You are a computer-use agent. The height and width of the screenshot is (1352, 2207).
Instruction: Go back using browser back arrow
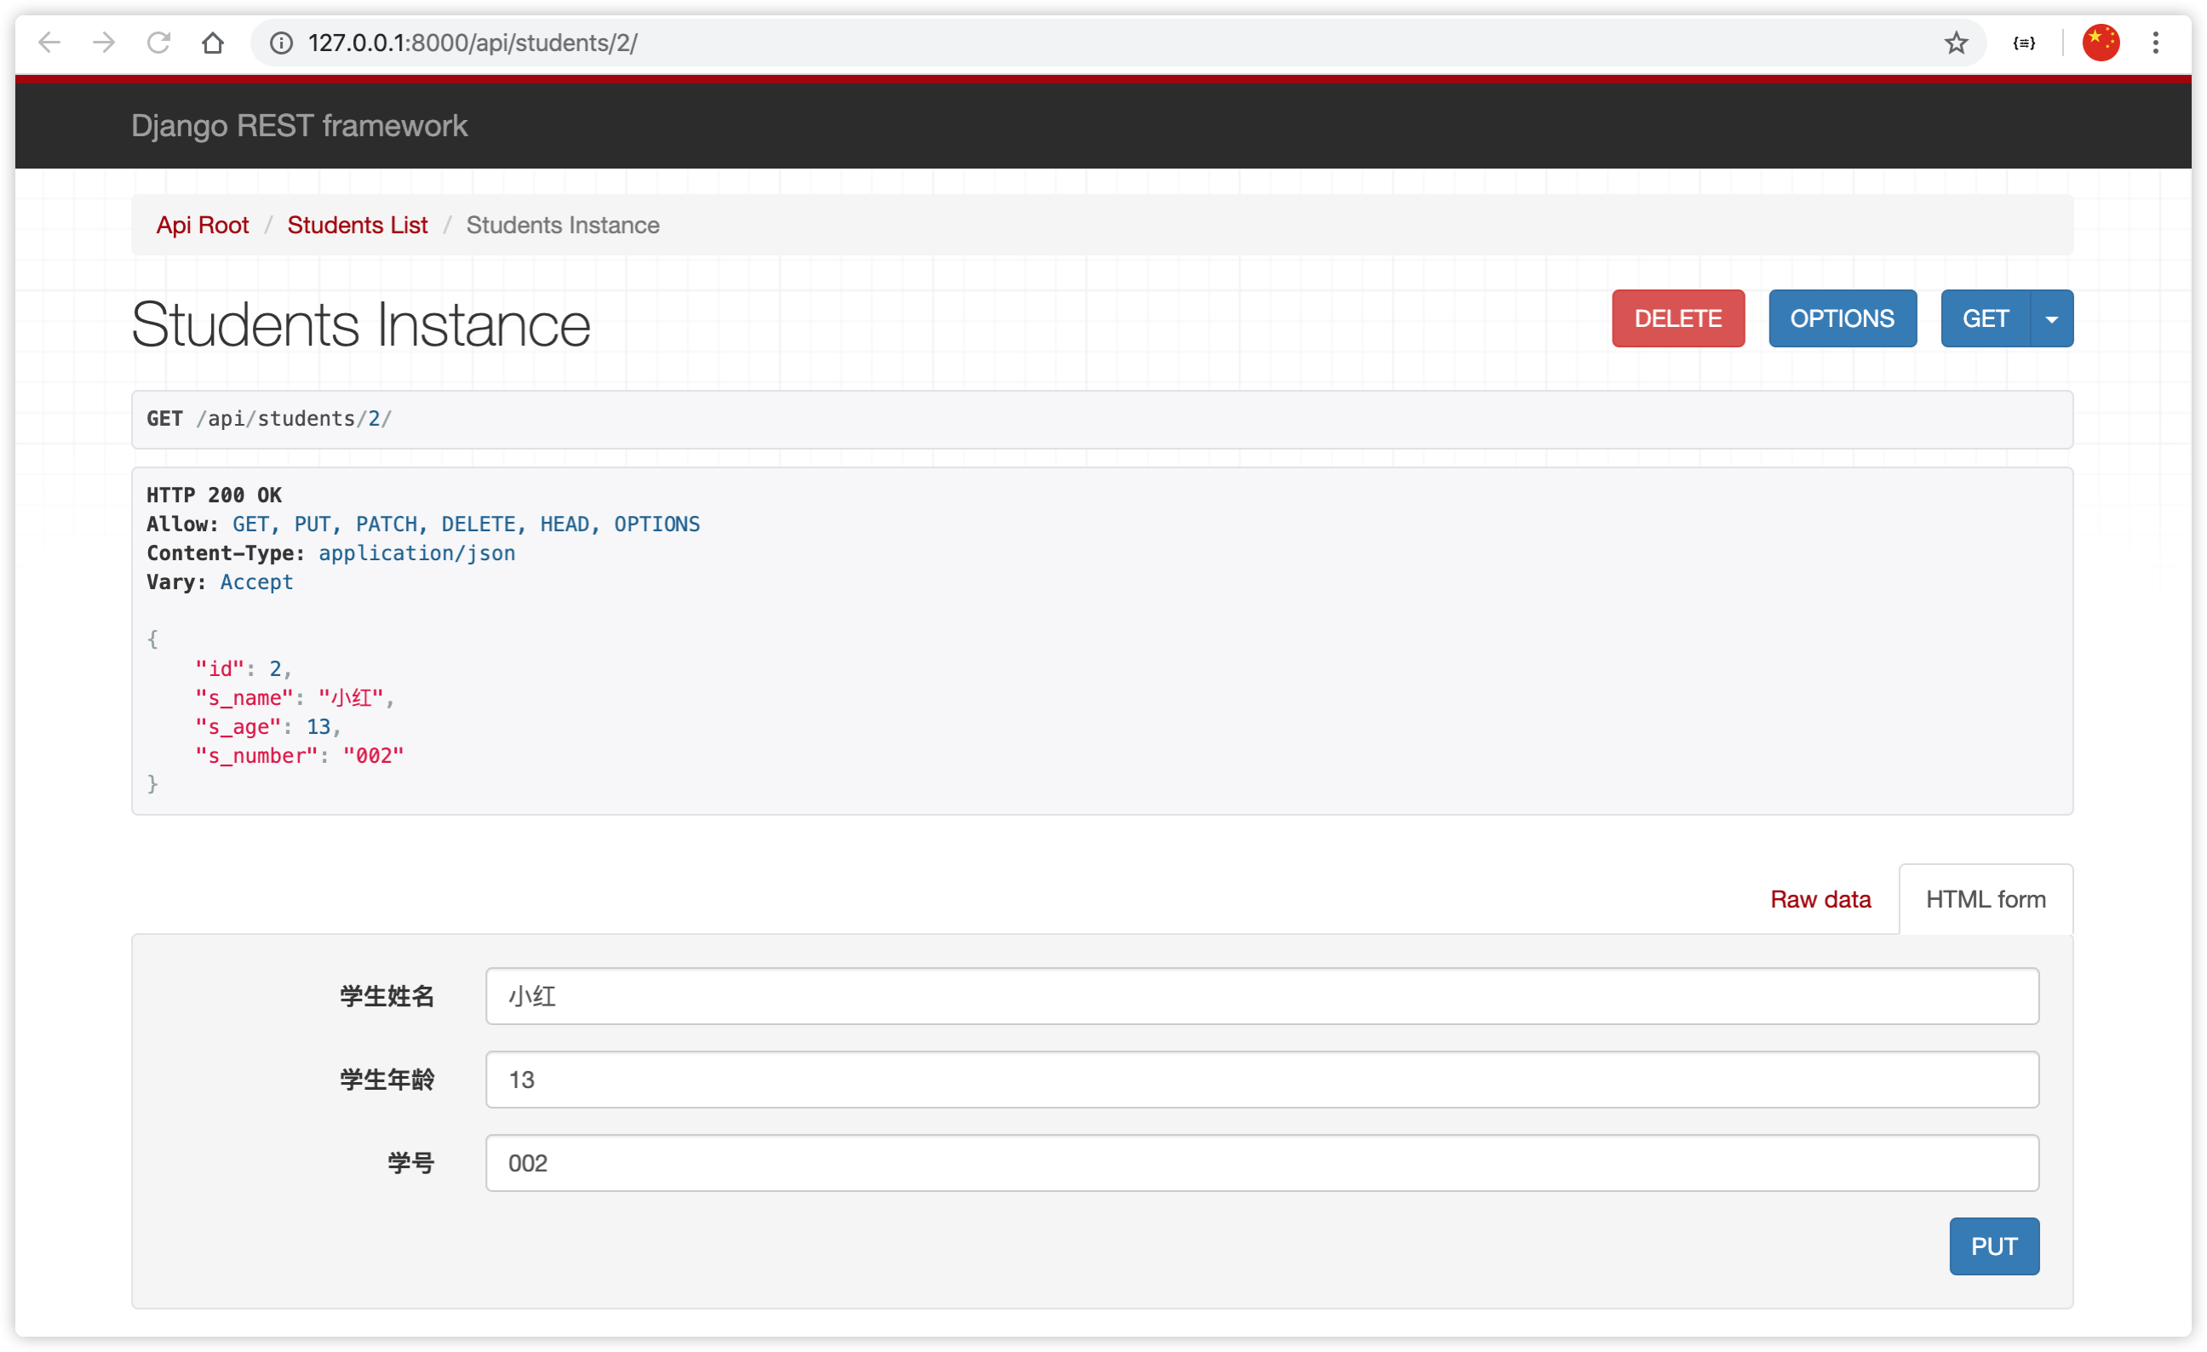click(49, 42)
